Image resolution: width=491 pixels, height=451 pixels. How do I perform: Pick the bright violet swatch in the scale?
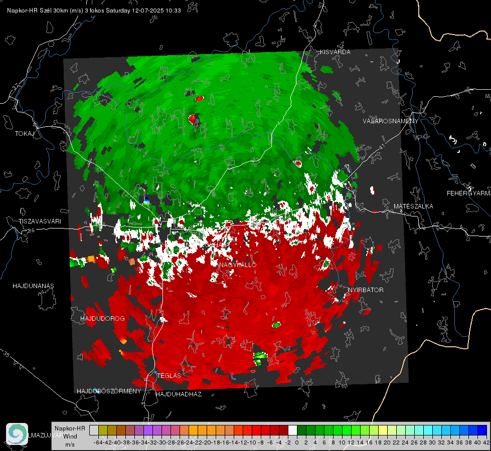[x=148, y=430]
